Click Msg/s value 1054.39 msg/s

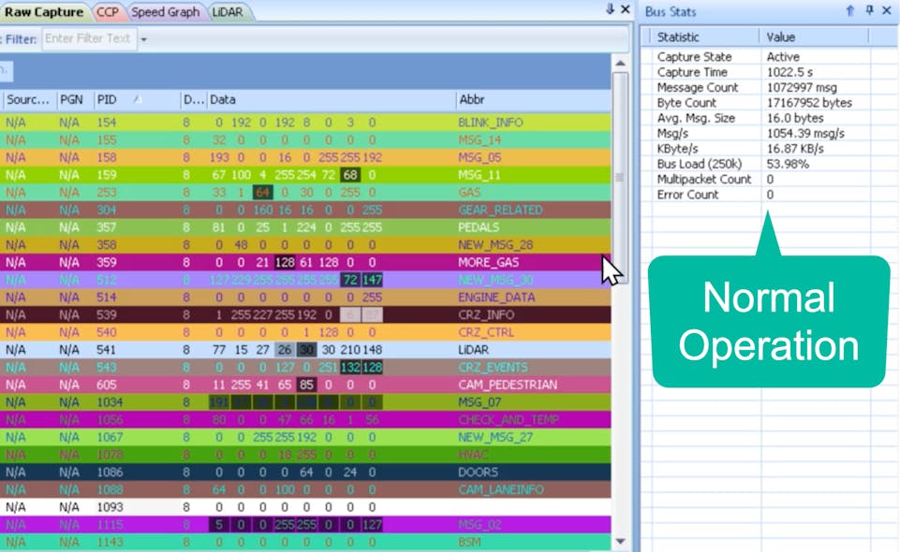click(805, 134)
